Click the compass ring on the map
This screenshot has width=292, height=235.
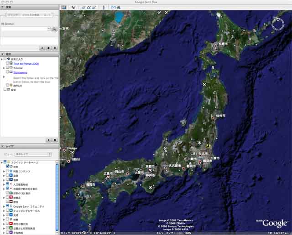click(278, 24)
